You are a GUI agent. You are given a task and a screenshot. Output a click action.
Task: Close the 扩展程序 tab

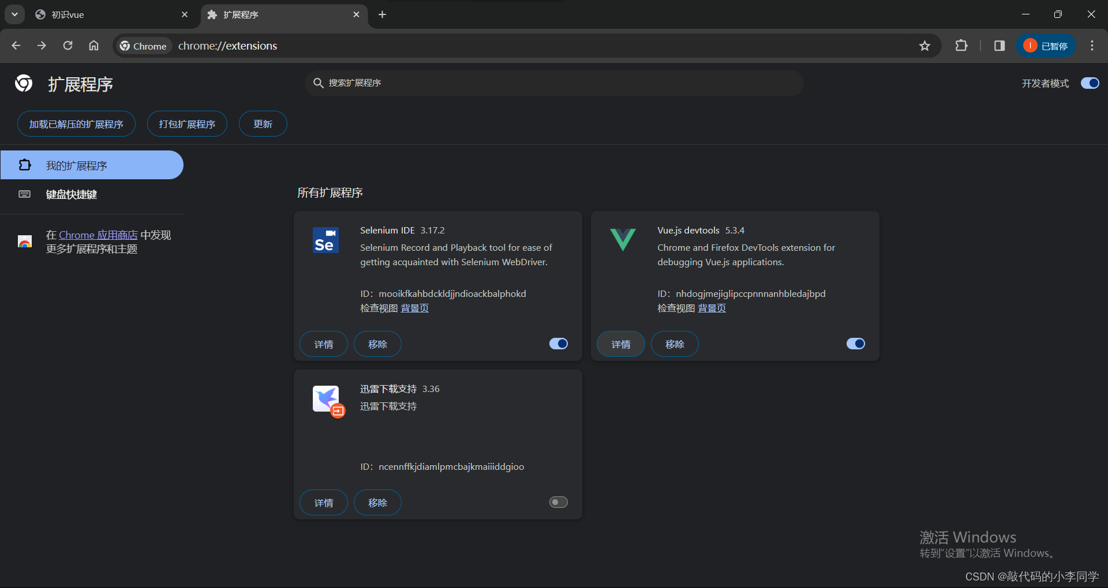coord(356,14)
